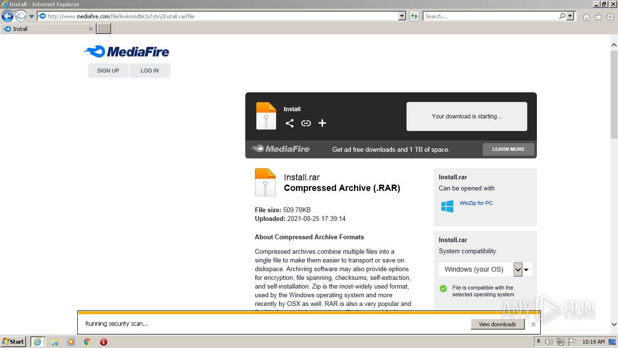The width and height of the screenshot is (618, 348).
Task: Click the 10:18 AM system clock
Action: click(593, 342)
